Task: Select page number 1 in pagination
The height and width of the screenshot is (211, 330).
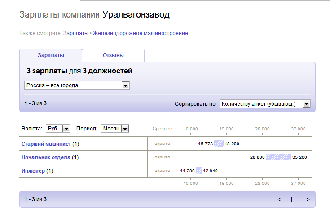Action: point(291,199)
